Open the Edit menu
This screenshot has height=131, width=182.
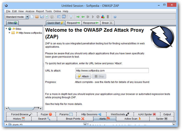point(15,11)
